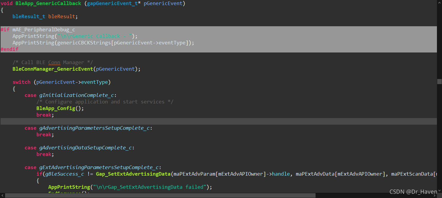442x198 pixels.
Task: Click the void return type keyword
Action: [x=7, y=4]
